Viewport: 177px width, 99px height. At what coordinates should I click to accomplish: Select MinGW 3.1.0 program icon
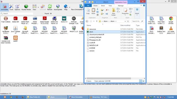tap(74, 29)
